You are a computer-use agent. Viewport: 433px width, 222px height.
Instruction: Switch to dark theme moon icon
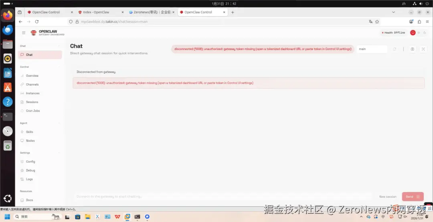pos(425,33)
